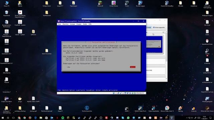Launch Portal desktop shortcut
Image resolution: width=214 pixels, height=120 pixels.
(x=127, y=4)
